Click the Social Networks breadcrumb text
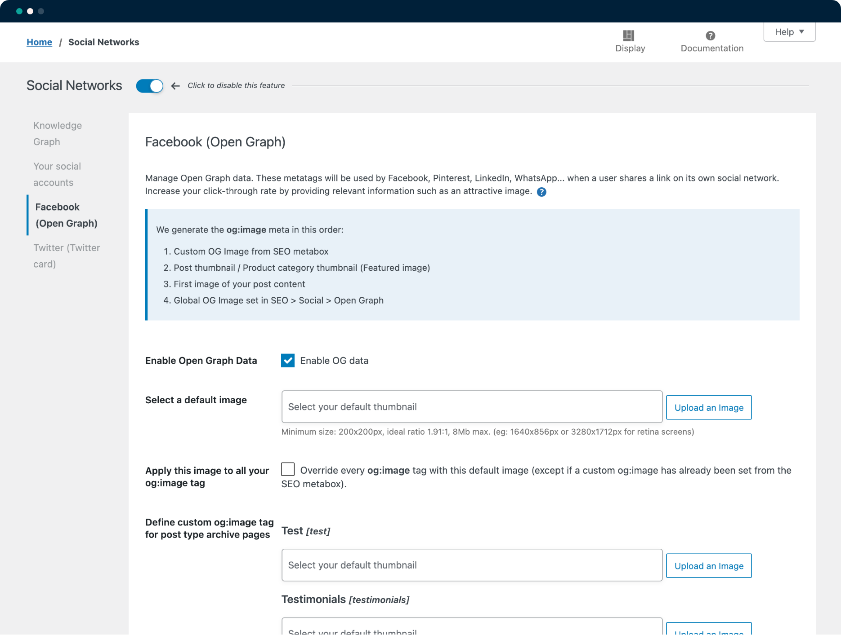The image size is (841, 635). [x=104, y=42]
